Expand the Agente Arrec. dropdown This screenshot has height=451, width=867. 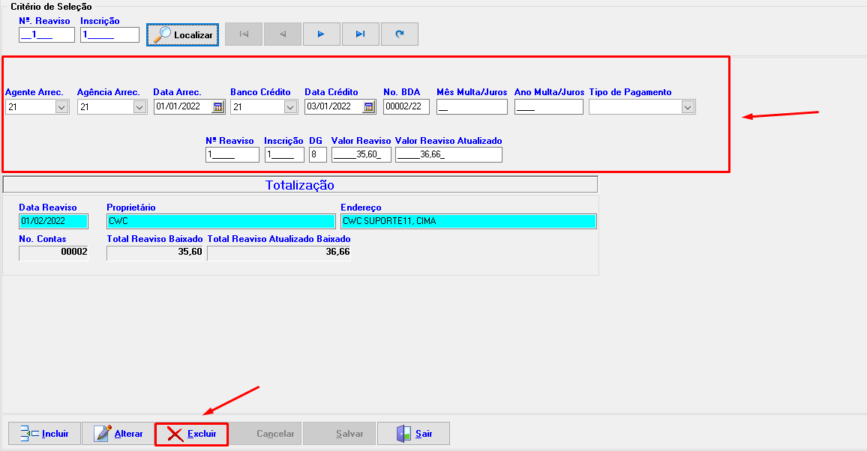61,107
